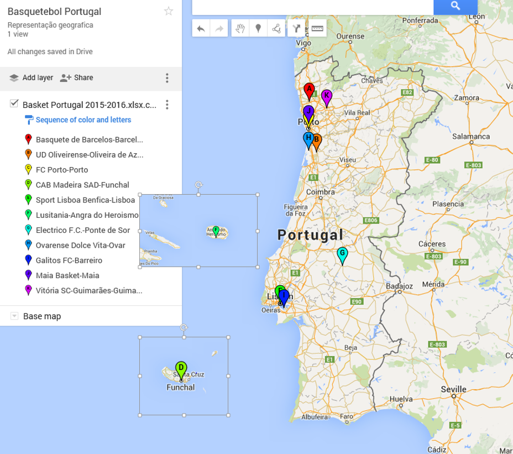Click the cyan pin icon beside Electrico F.C.
Image resolution: width=513 pixels, height=454 pixels.
(x=28, y=229)
